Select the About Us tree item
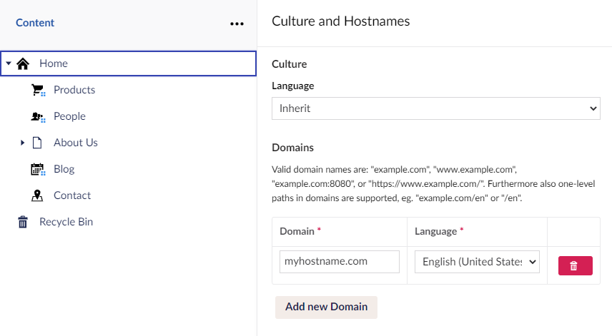This screenshot has width=612, height=336. click(76, 143)
